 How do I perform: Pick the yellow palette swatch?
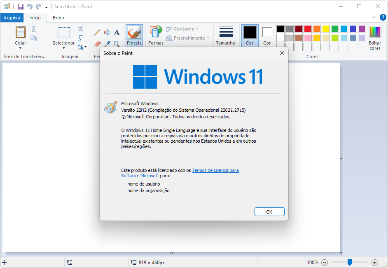326,29
